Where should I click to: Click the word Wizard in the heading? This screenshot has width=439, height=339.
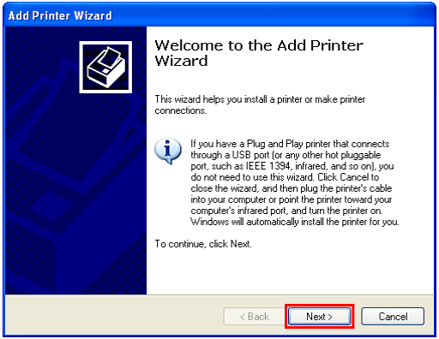pyautogui.click(x=181, y=61)
